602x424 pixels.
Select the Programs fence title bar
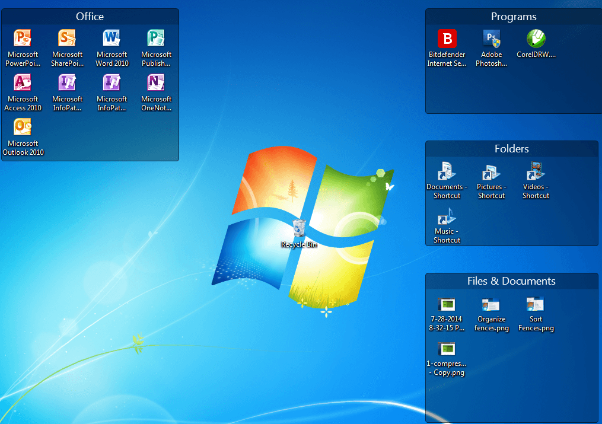click(x=514, y=17)
